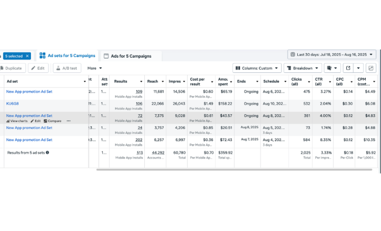The width and height of the screenshot is (381, 231).
Task: Open the Last 30 days date range picker
Action: [x=331, y=55]
